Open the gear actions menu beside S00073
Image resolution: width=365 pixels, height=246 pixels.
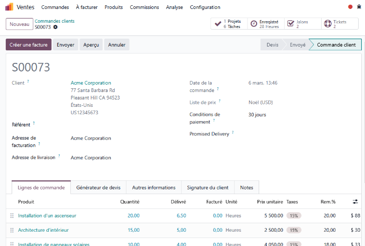pos(56,27)
